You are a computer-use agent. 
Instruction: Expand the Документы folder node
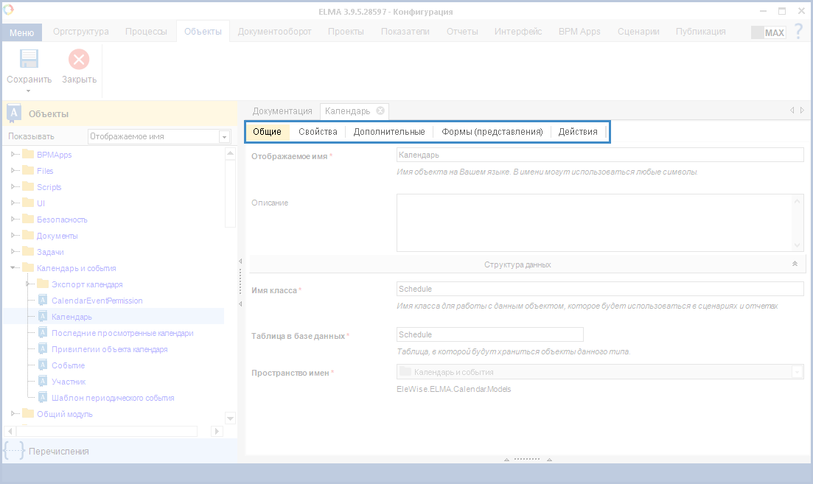[13, 236]
